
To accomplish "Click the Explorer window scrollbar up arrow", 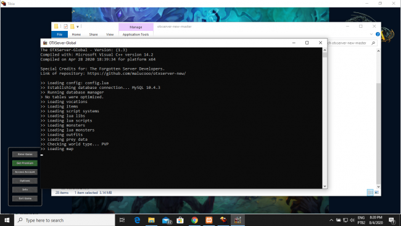I will (379, 51).
